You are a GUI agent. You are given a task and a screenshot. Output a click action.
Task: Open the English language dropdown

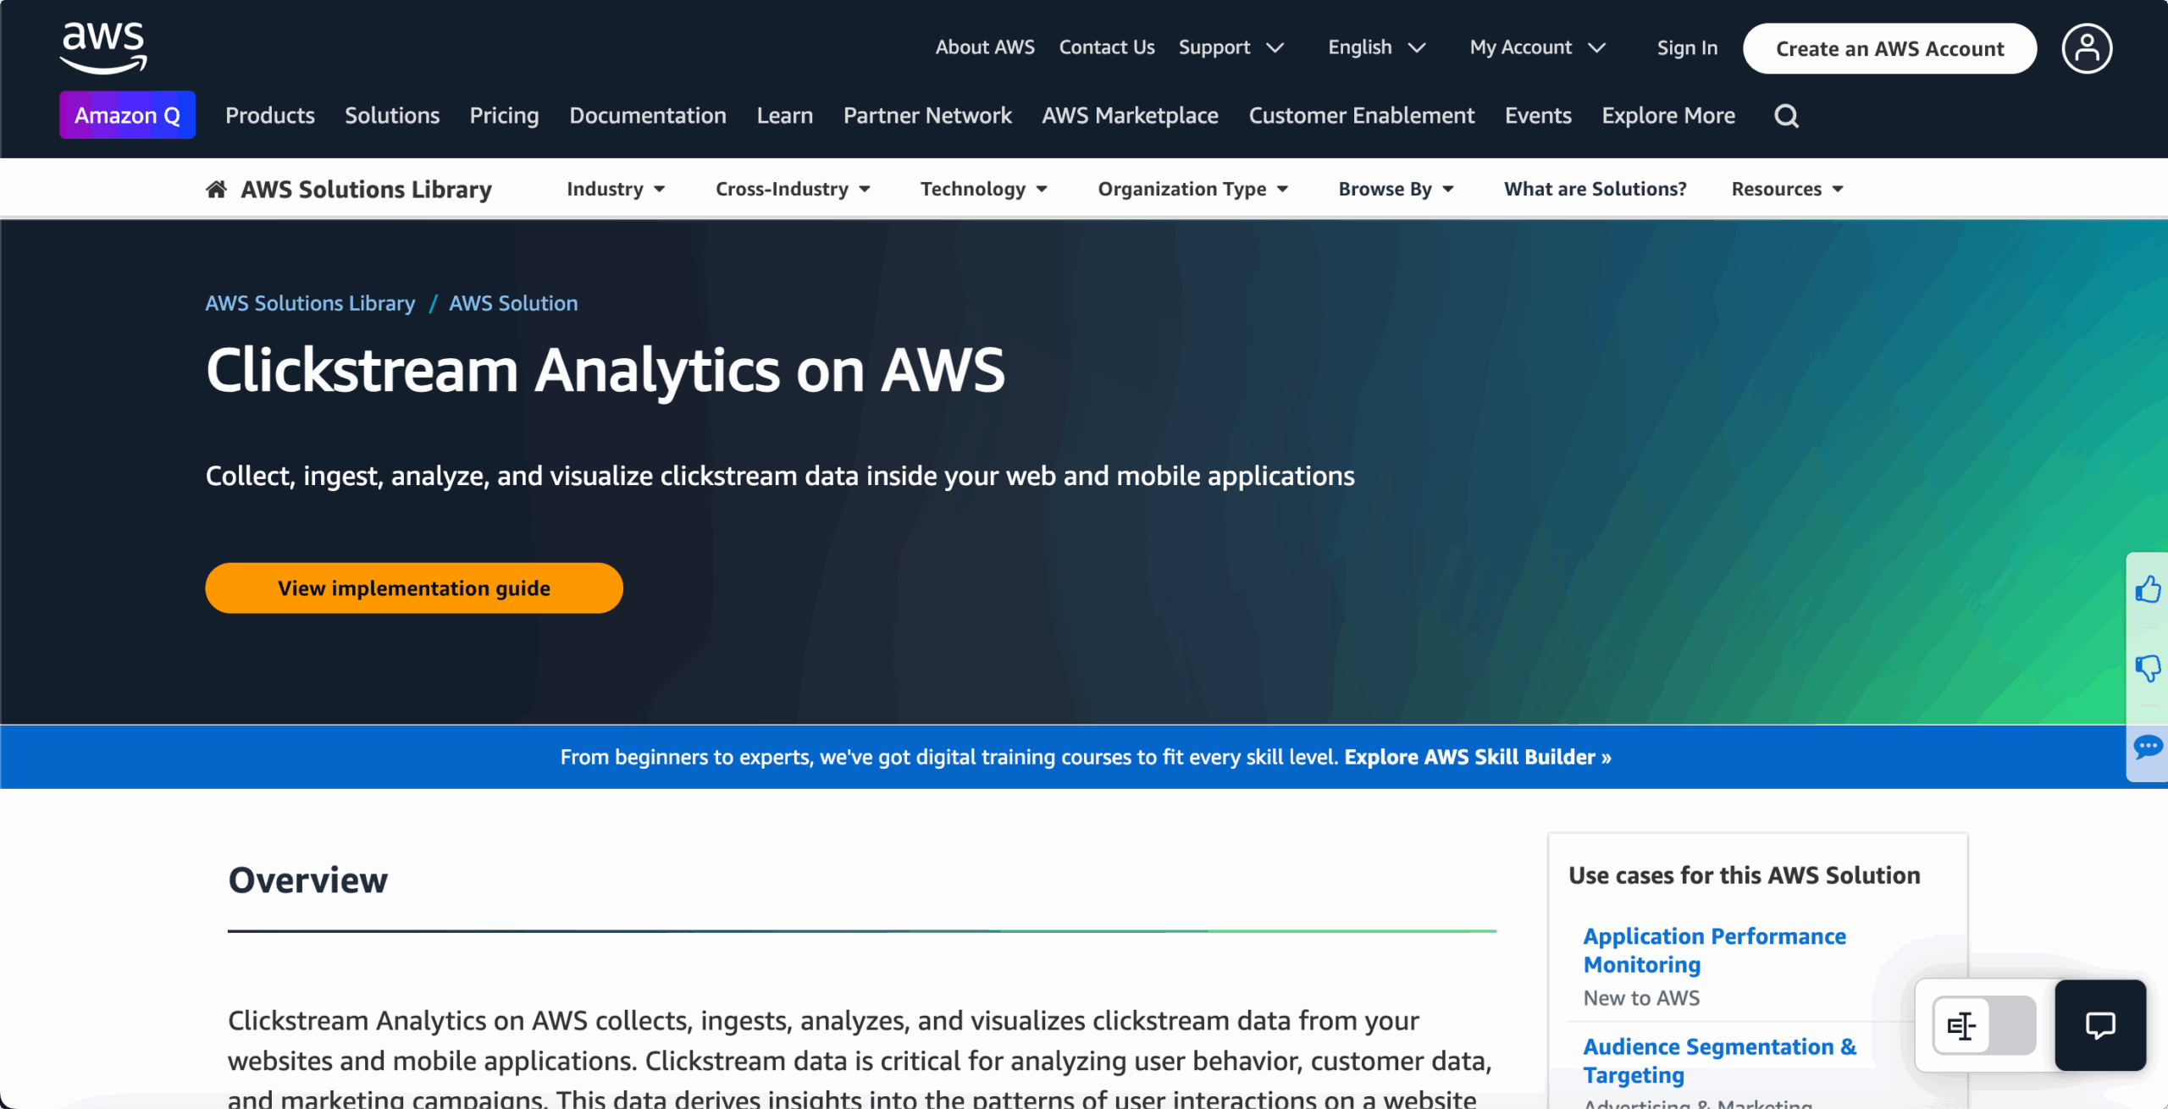[x=1377, y=47]
